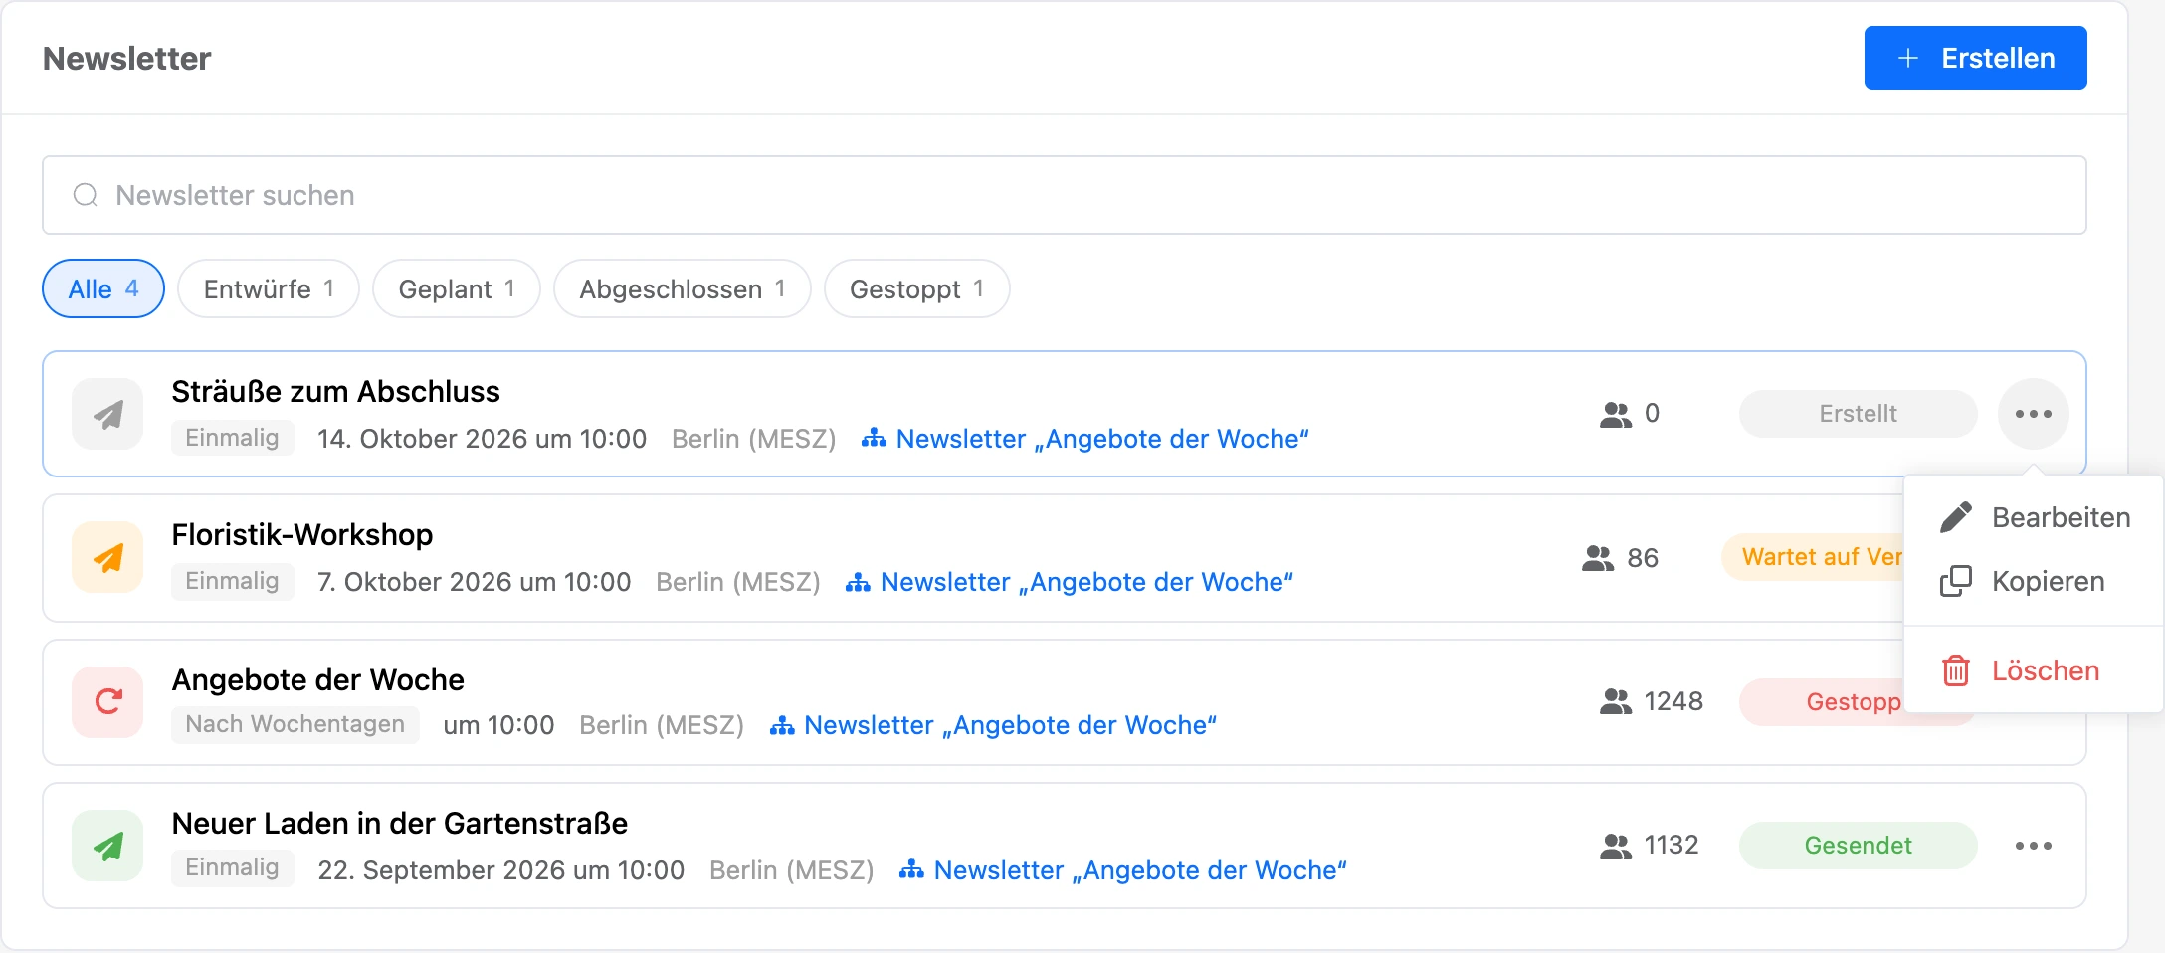
Task: Click the Erstellt status badge
Action: 1858,414
